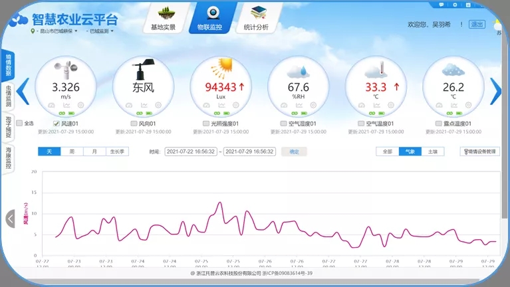Check the 全选 select-all checkbox
This screenshot has width=510, height=287.
(19, 123)
